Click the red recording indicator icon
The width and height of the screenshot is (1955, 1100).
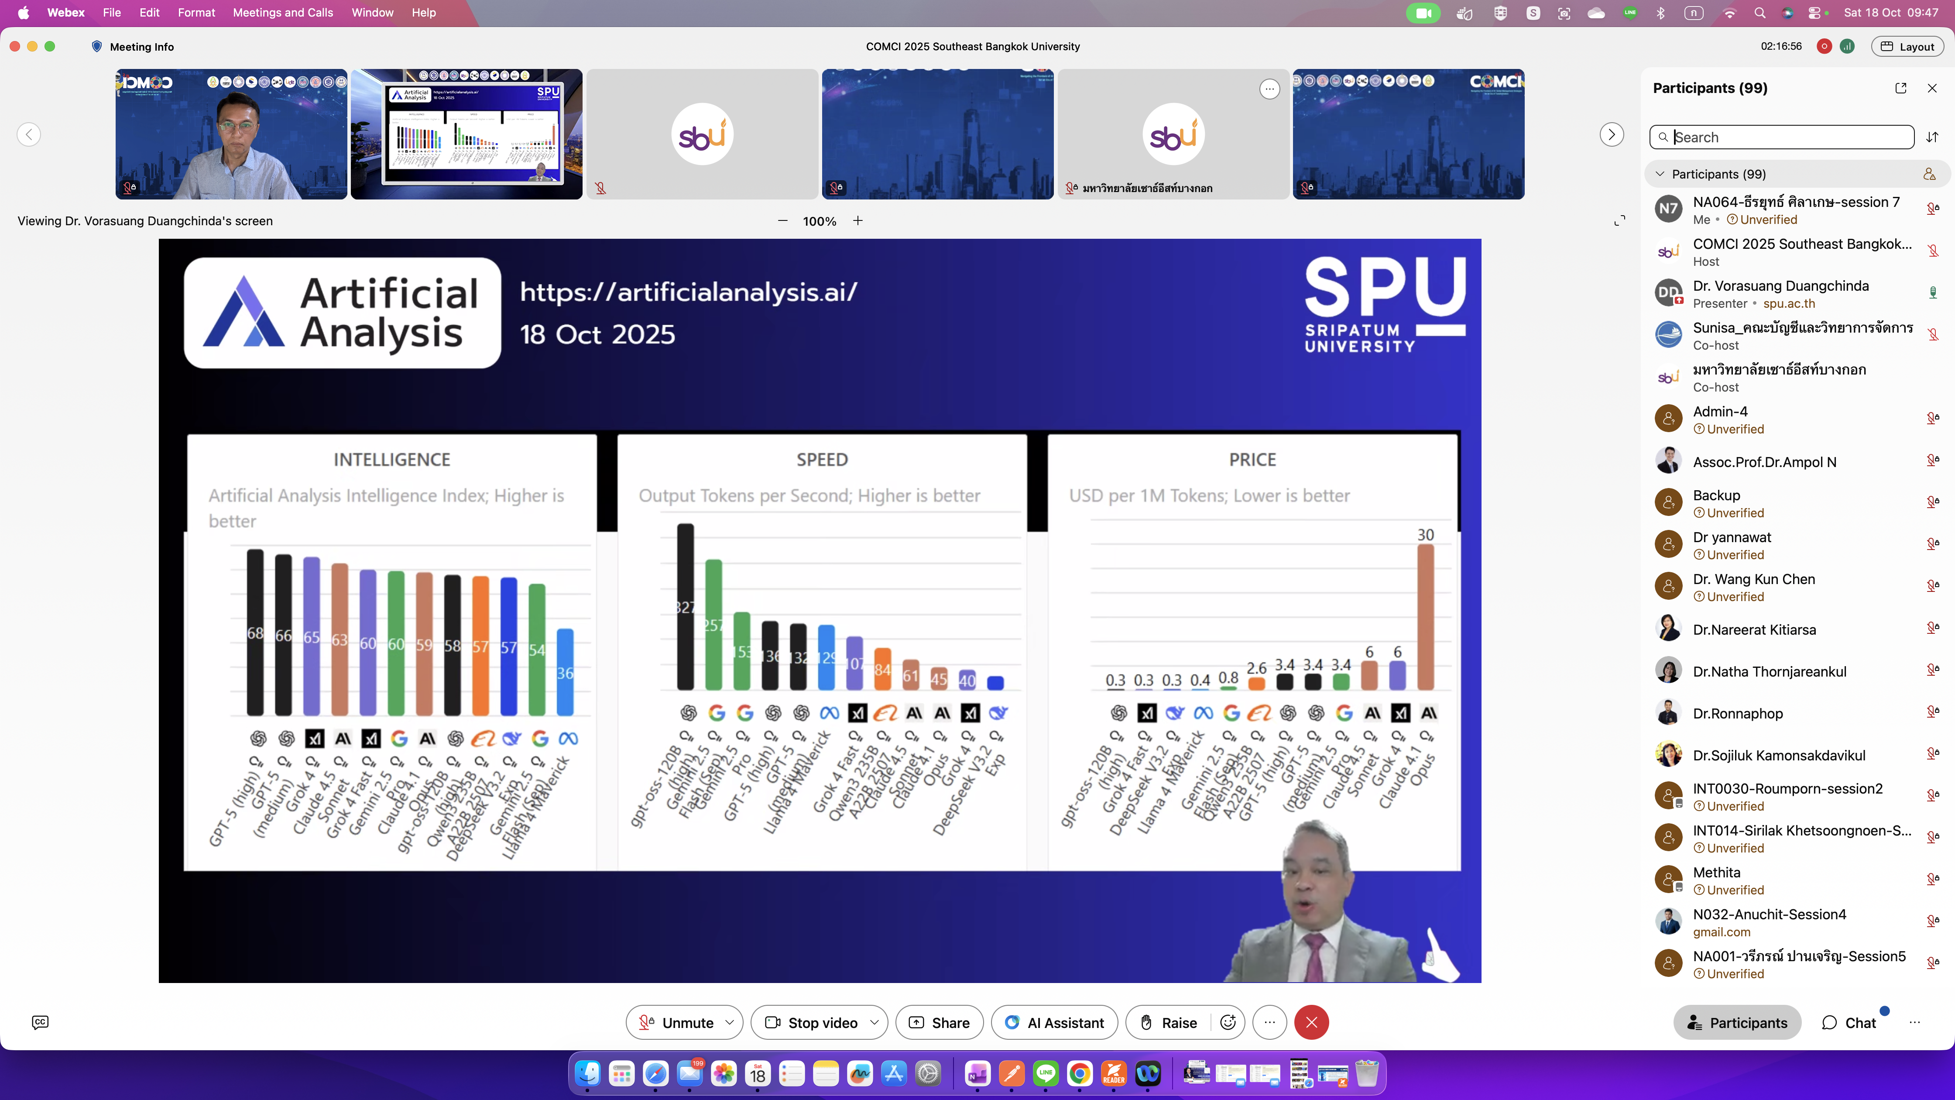[x=1824, y=46]
